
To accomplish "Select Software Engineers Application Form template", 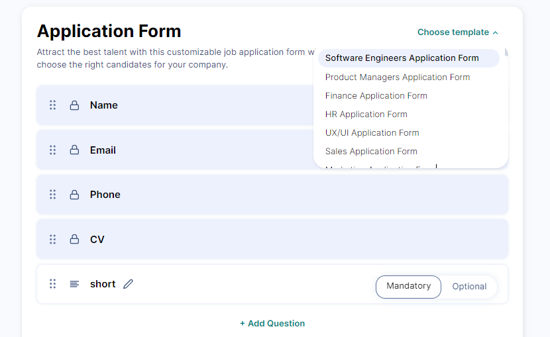I will [402, 58].
